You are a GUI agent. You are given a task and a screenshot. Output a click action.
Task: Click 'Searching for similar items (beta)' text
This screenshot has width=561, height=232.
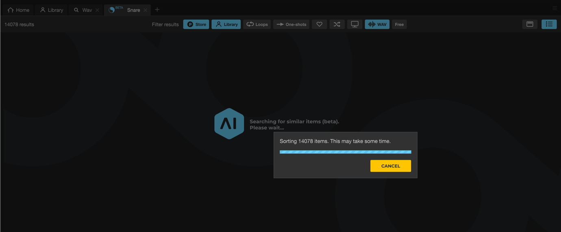click(x=294, y=121)
